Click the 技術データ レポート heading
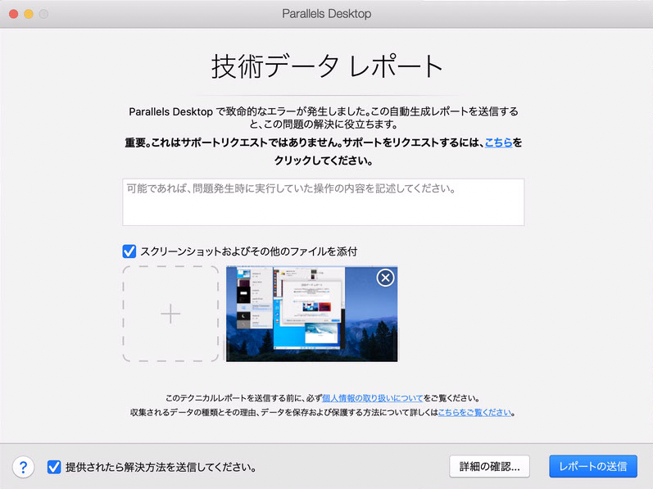The height and width of the screenshot is (489, 653). pyautogui.click(x=326, y=66)
